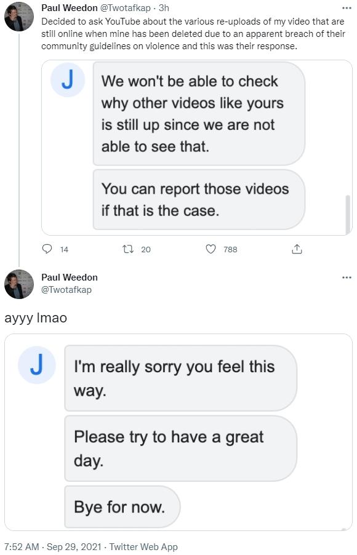This screenshot has height=555, width=357.
Task: Click the Twitter Web App source link
Action: (143, 547)
